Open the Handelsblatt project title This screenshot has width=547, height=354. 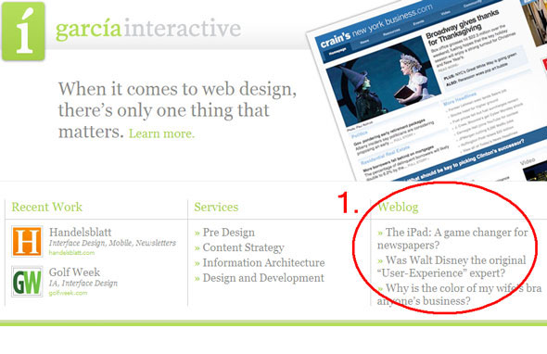(x=81, y=233)
